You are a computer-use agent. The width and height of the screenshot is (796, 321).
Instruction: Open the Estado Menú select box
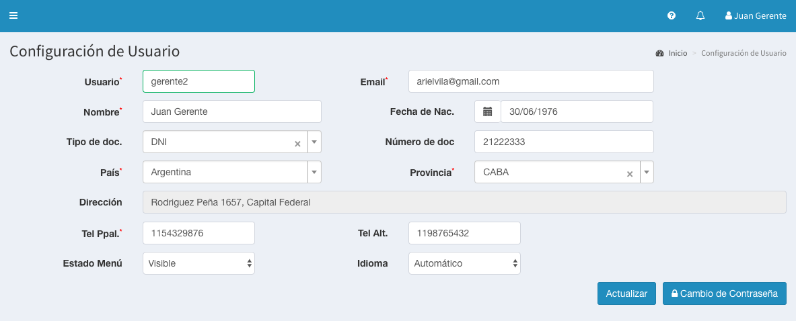pos(198,263)
